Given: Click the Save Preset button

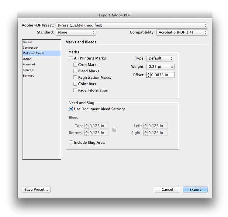Looking at the screenshot, I should 36,190.
